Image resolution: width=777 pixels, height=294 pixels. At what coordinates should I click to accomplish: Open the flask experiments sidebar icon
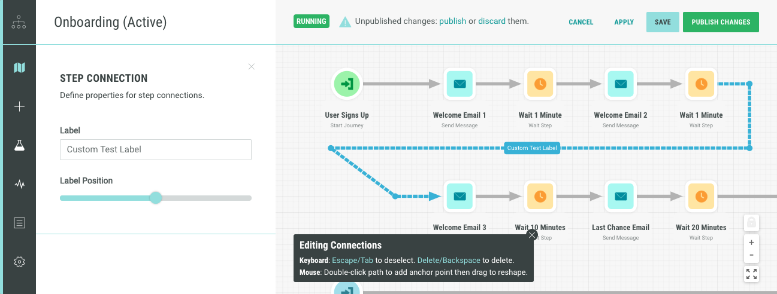click(x=19, y=145)
